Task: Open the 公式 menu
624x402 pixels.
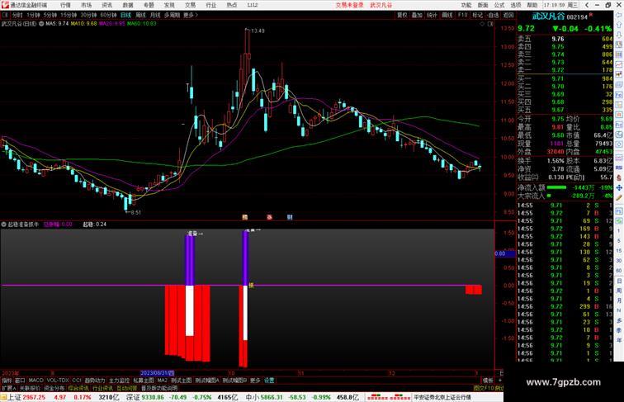Action: [x=499, y=5]
